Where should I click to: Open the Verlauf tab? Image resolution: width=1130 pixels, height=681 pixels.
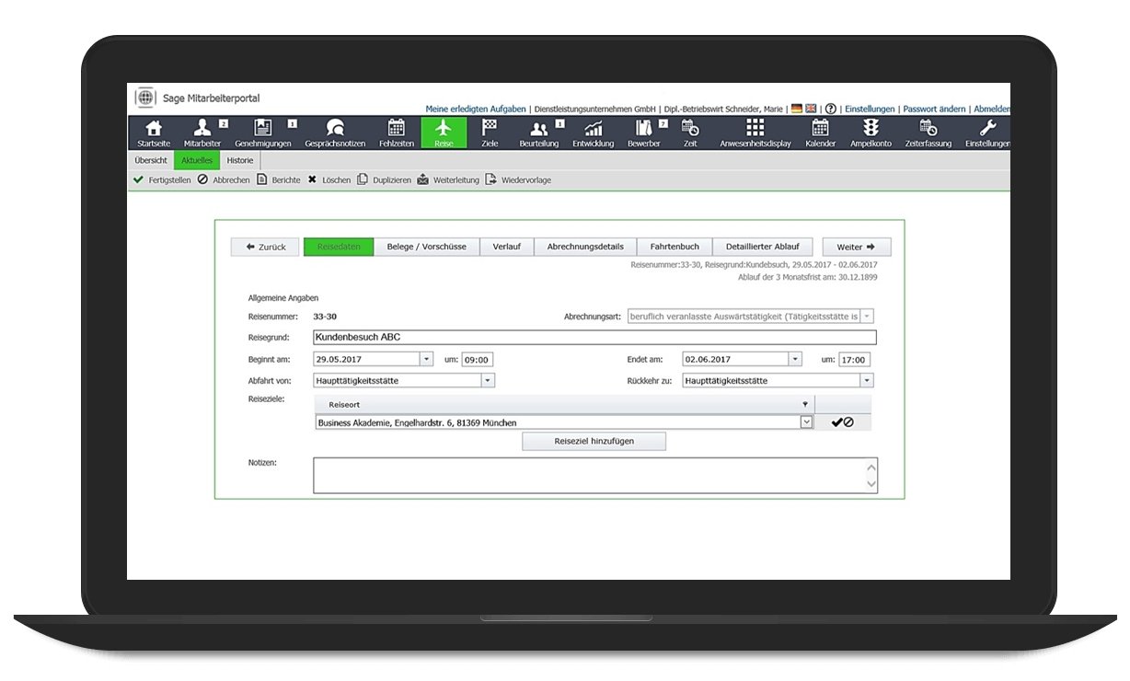tap(507, 247)
